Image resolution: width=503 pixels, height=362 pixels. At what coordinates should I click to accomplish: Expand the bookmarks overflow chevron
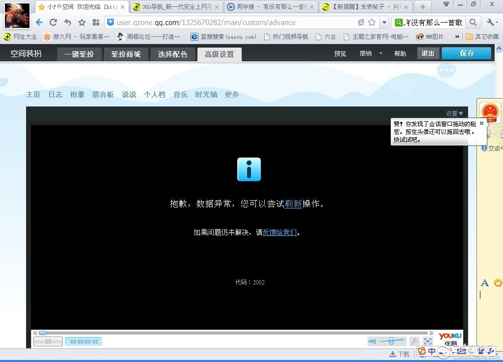457,37
